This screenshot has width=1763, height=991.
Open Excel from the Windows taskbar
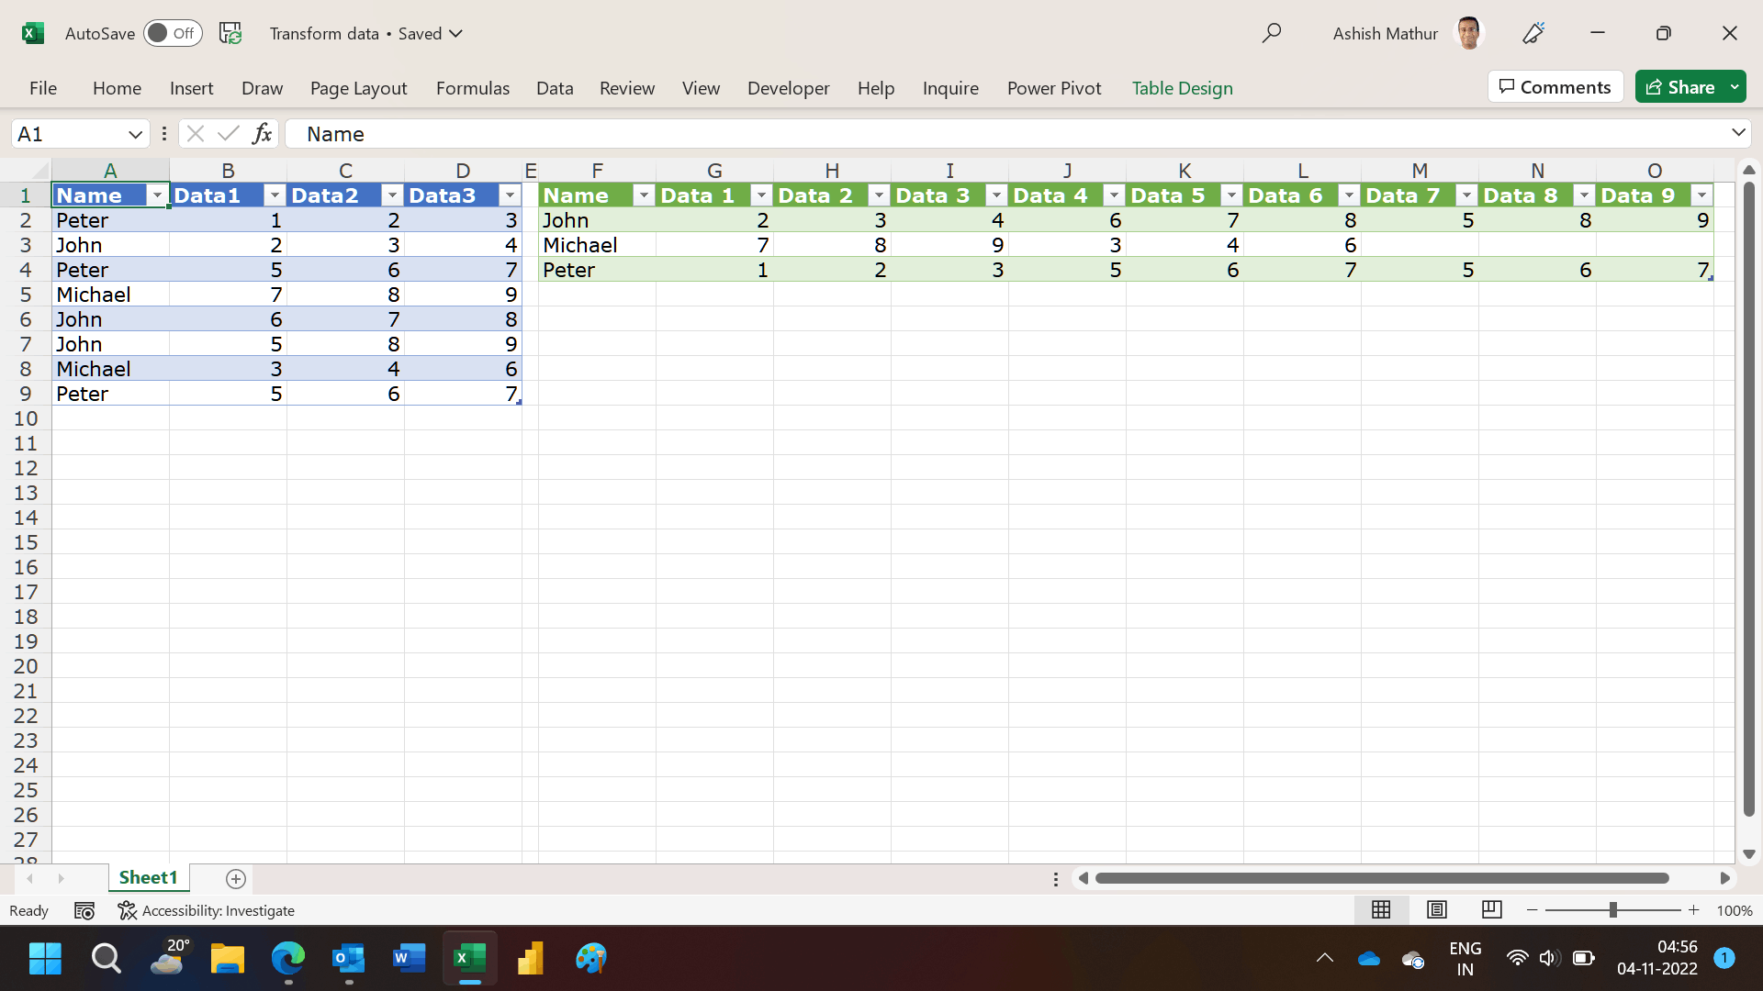469,959
